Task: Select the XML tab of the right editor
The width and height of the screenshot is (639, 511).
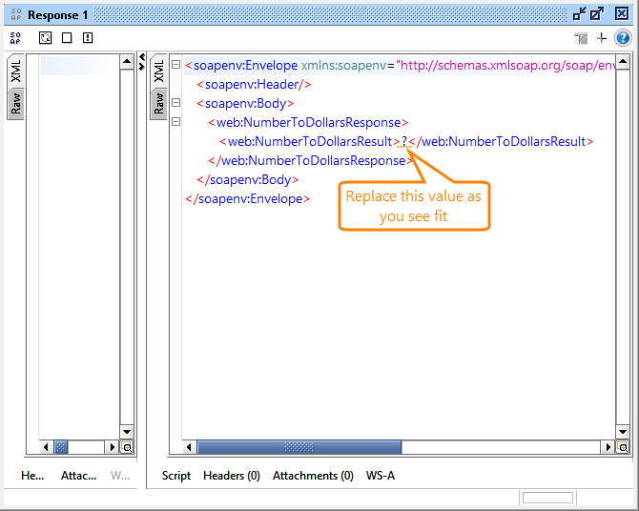Action: tap(158, 71)
